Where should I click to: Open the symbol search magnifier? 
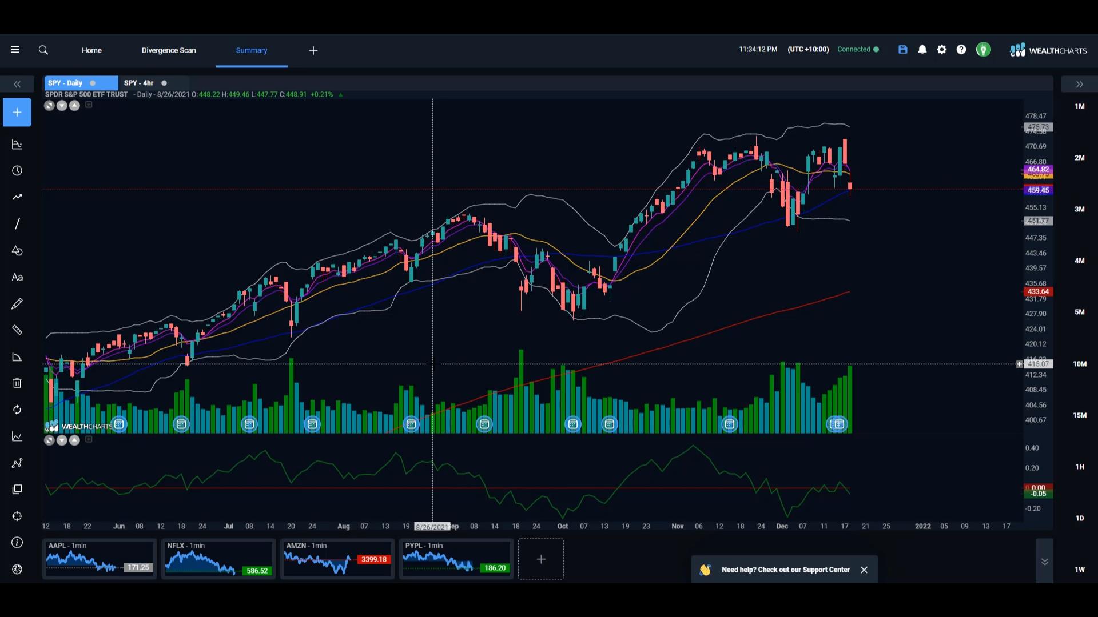point(43,50)
